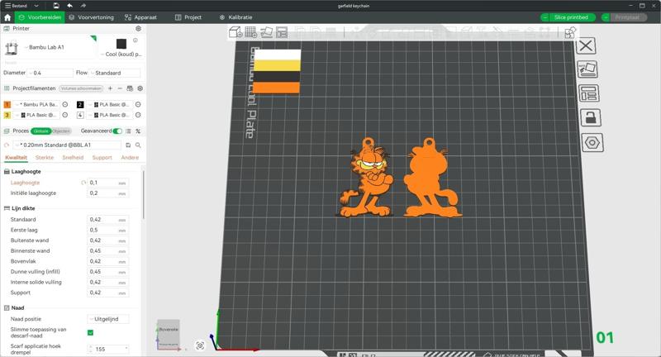Open the Voorvertoning tab
Viewport: 661px width, 357px height.
pyautogui.click(x=91, y=17)
